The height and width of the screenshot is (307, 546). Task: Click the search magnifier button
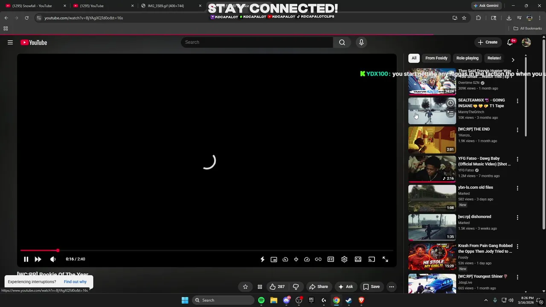tap(342, 42)
